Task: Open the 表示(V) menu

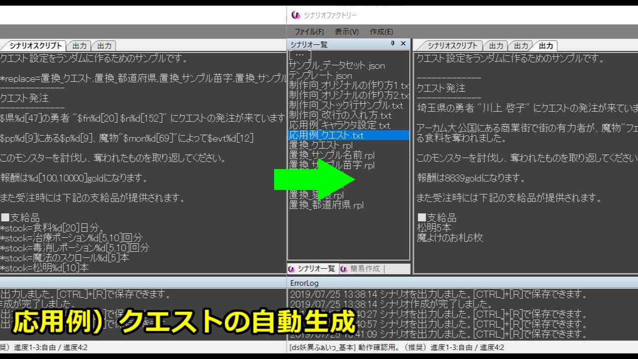Action: [346, 32]
